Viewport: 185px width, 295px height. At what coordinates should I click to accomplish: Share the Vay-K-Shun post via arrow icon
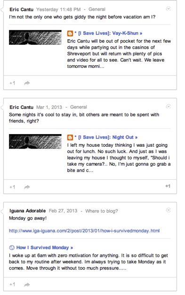tap(27, 83)
